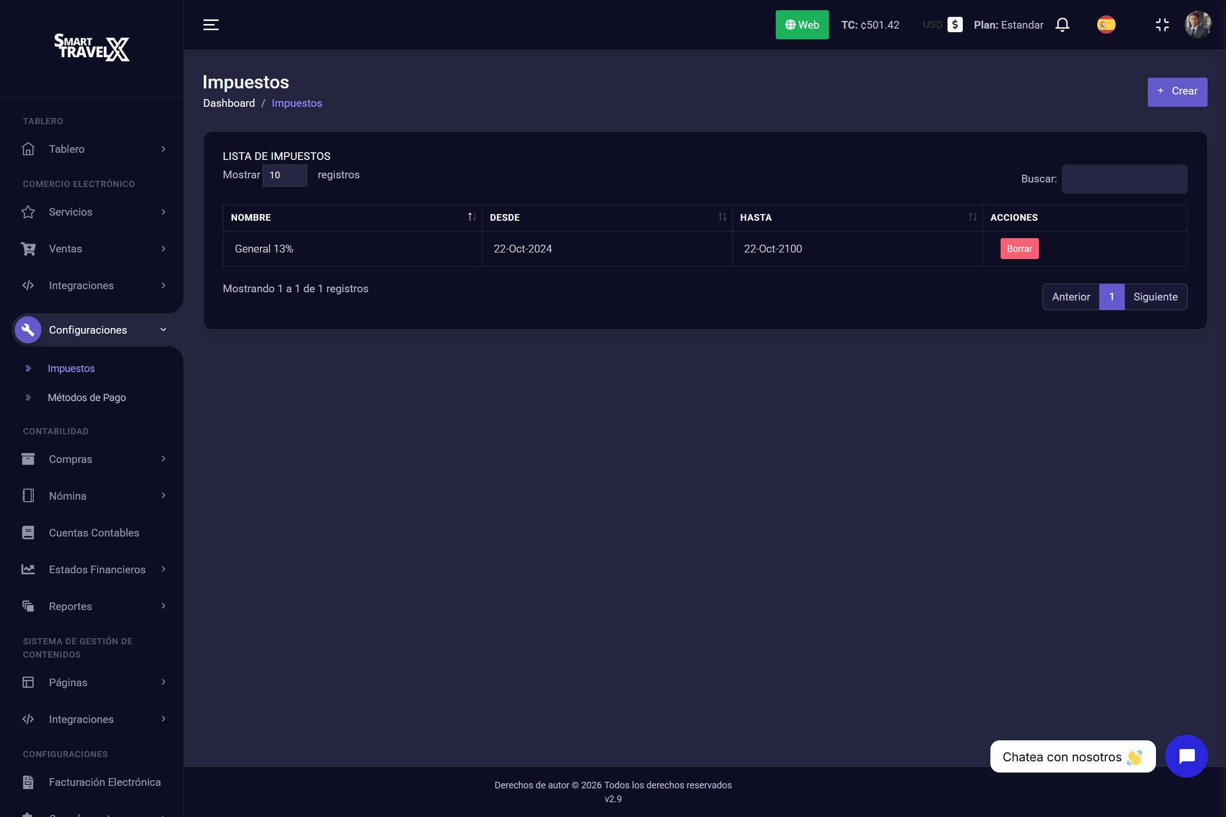Click the Crear button

click(1177, 91)
